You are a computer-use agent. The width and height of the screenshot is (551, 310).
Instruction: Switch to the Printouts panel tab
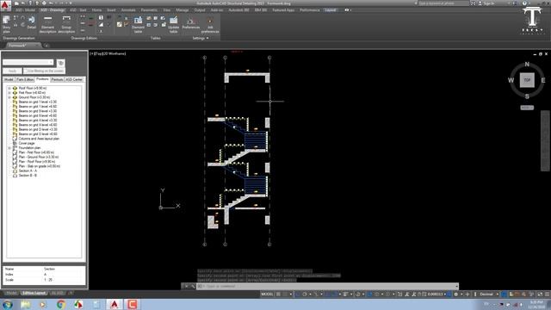point(57,80)
